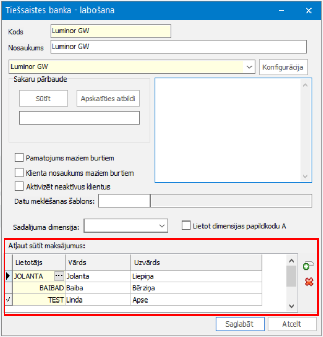The image size is (323, 337).
Task: Click into the Nosaukums text field
Action: 178,47
